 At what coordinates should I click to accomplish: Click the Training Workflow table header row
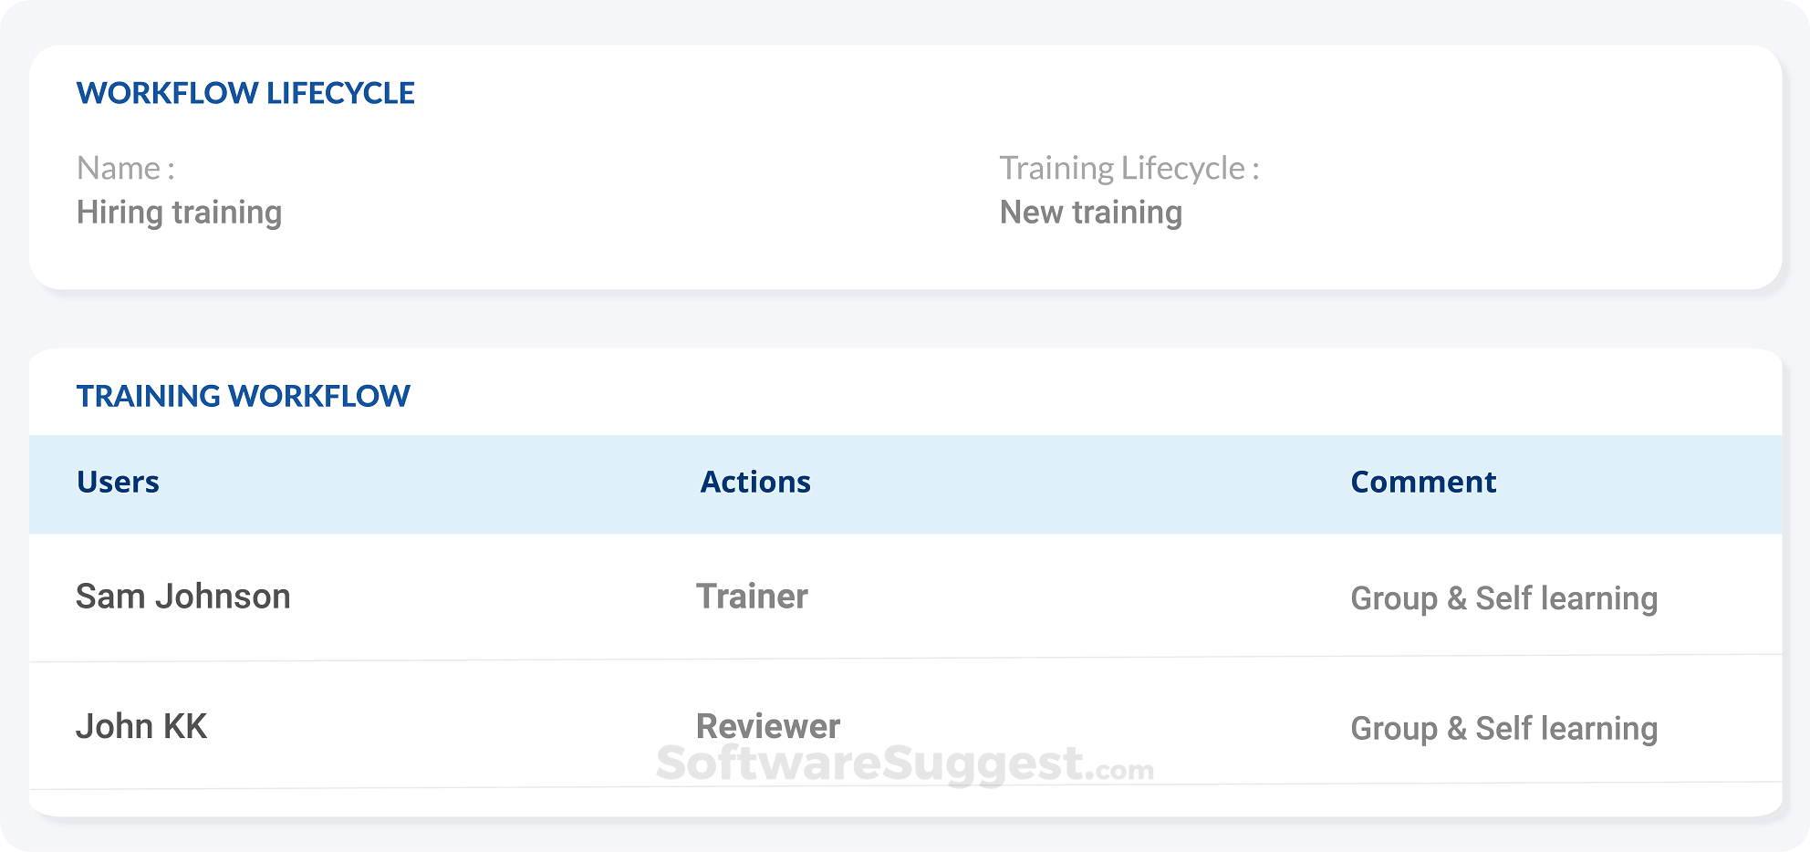[905, 483]
